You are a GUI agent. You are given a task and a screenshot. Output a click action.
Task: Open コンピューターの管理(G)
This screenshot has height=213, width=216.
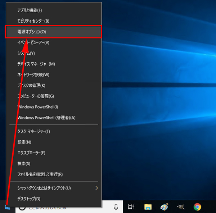[54, 96]
